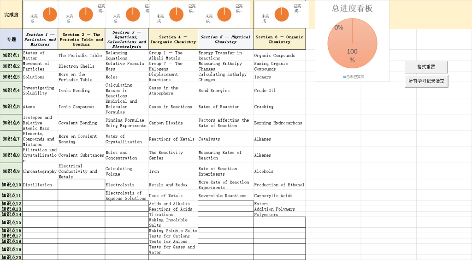The image size is (472, 260).
Task: Select the Section 1 progress pie chart
Action: [x=50, y=14]
